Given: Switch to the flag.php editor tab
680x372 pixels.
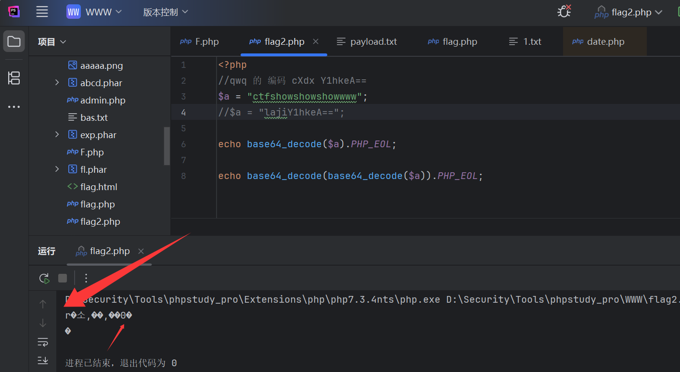Looking at the screenshot, I should tap(452, 42).
